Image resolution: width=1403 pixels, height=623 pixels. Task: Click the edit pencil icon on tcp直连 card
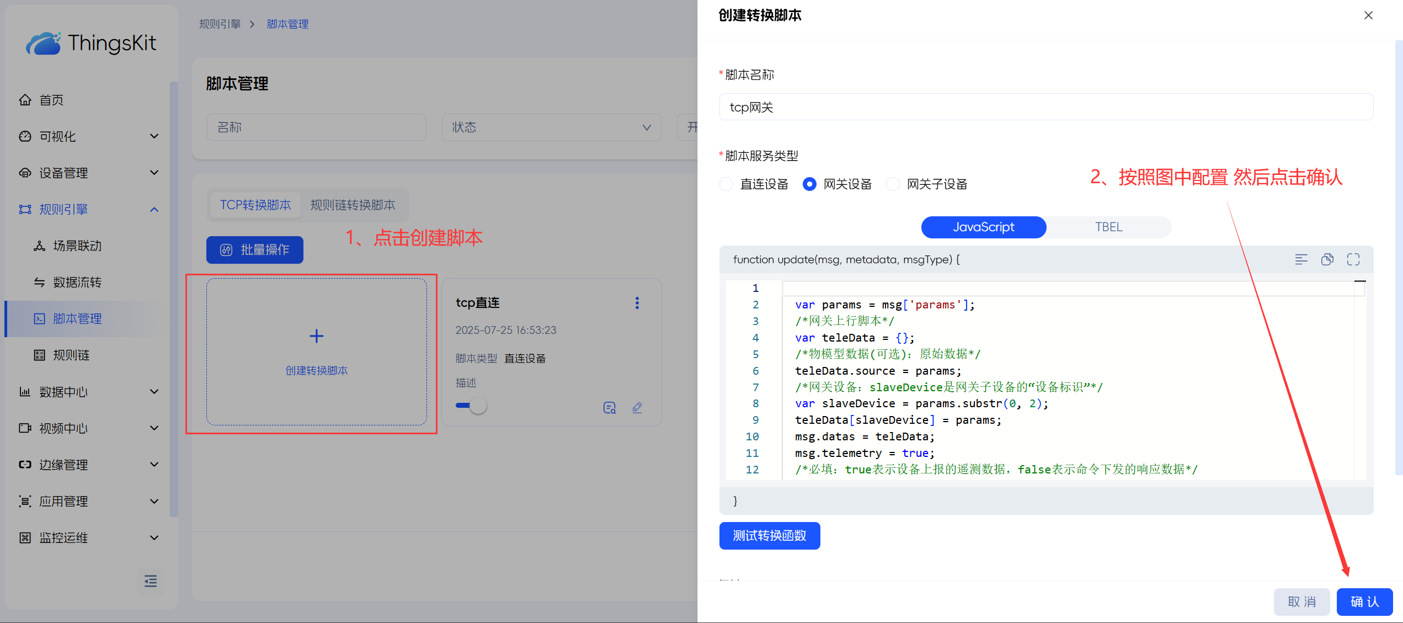(x=637, y=408)
